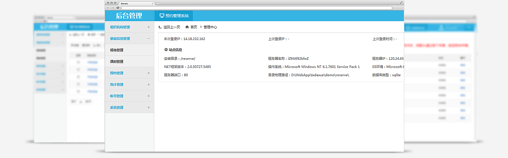
Task: Open the 预约管理系统 top tab
Action: tap(174, 16)
